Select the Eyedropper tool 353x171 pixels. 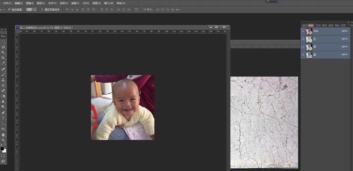pos(4,63)
